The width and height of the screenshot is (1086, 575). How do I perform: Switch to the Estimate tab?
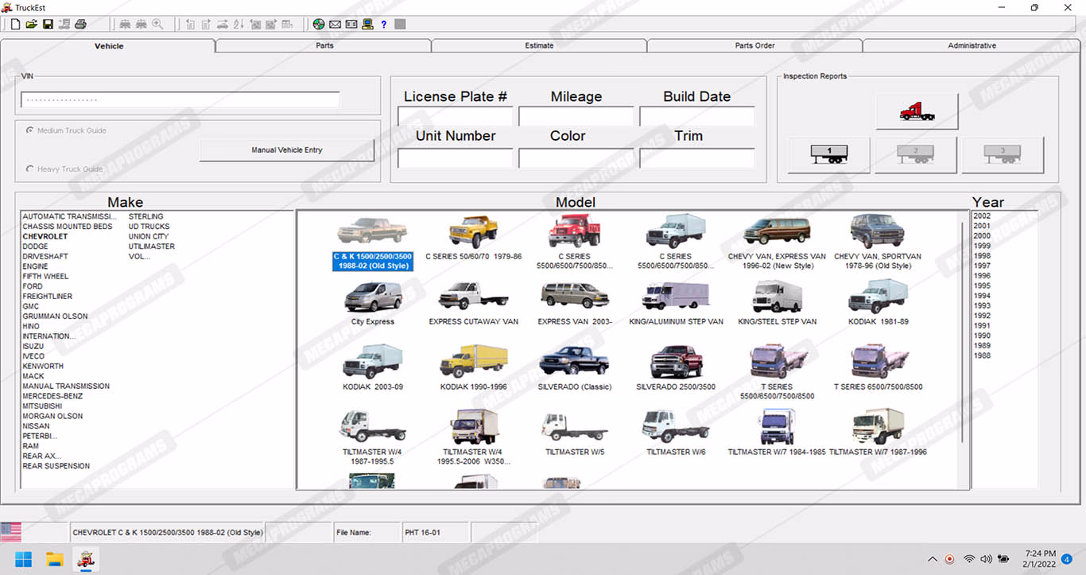point(539,45)
